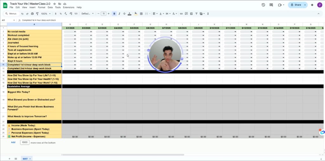Open vertical align dropdown

[x=161, y=14]
